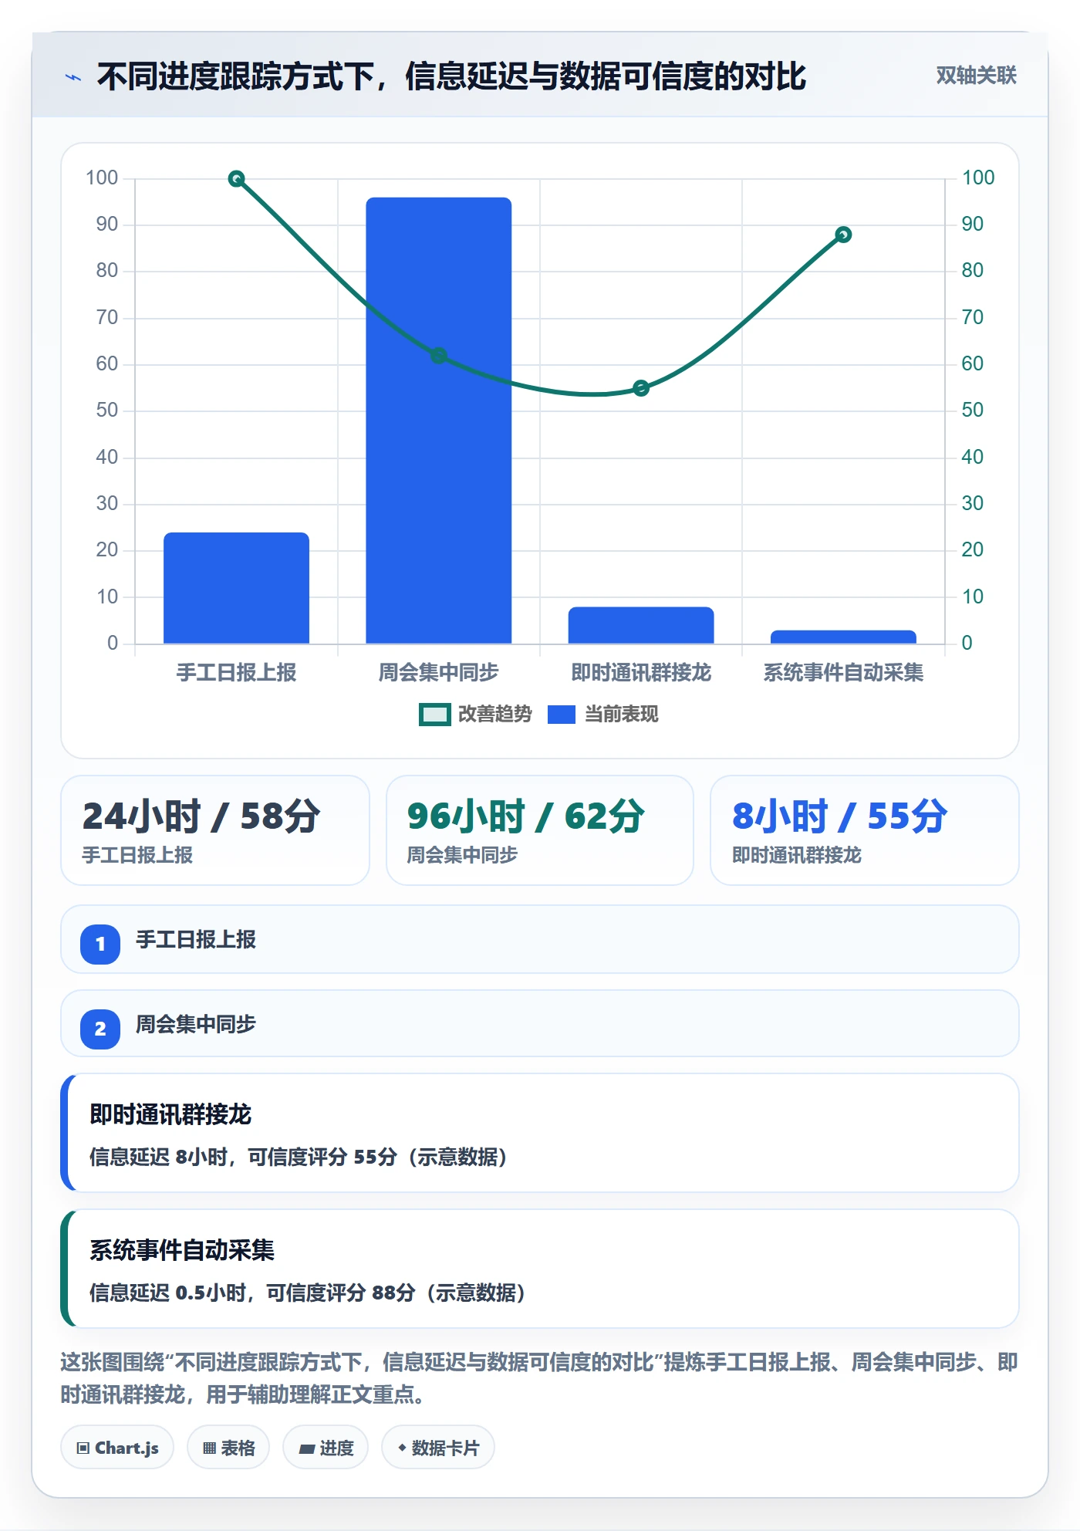The width and height of the screenshot is (1080, 1531).
Task: Toggle the 当前表现 legend item
Action: pos(603,715)
